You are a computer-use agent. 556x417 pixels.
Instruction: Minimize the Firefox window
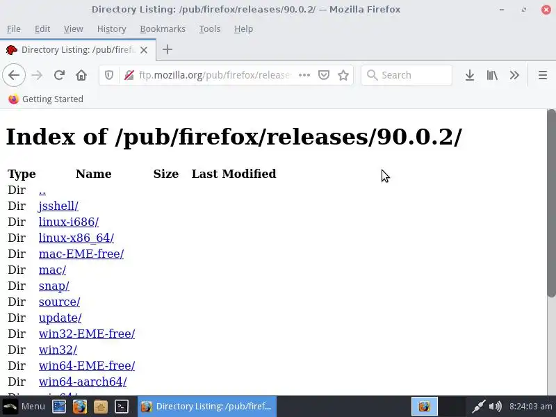pos(502,10)
